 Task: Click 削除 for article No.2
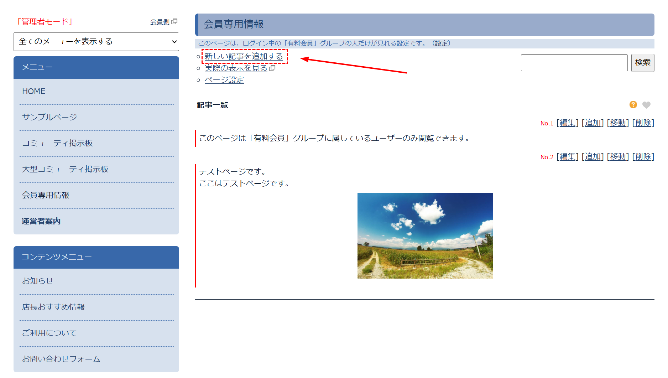pos(643,157)
